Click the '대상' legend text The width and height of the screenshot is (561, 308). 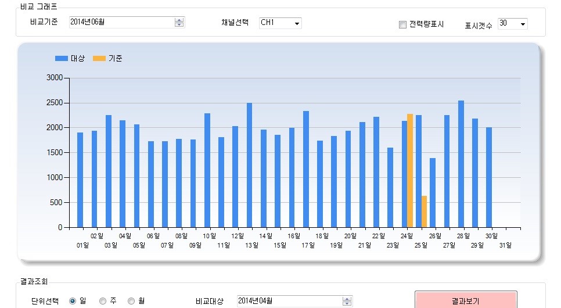pos(78,58)
